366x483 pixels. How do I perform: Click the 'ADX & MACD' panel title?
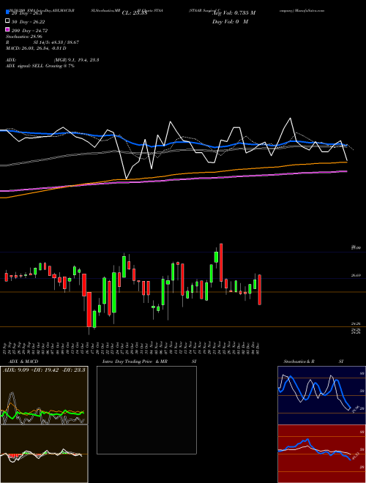(x=23, y=362)
